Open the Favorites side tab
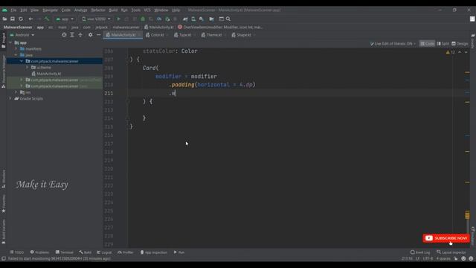 pyautogui.click(x=3, y=204)
